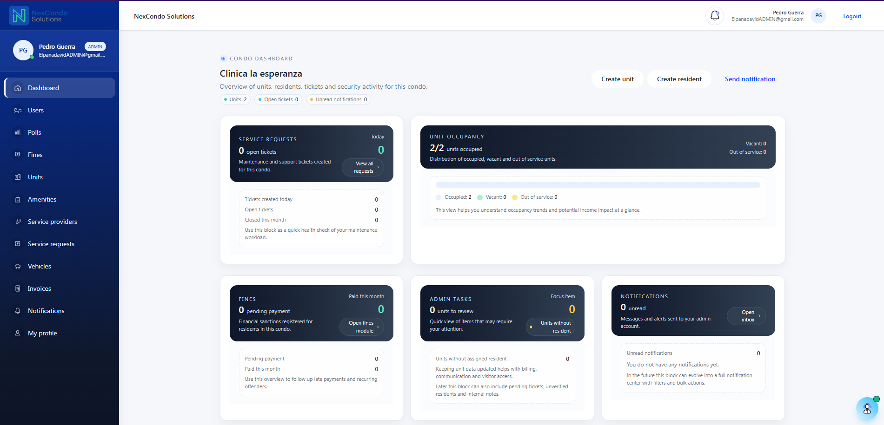Open the NexCondo Solutions logo icon
This screenshot has height=425, width=884.
point(18,15)
